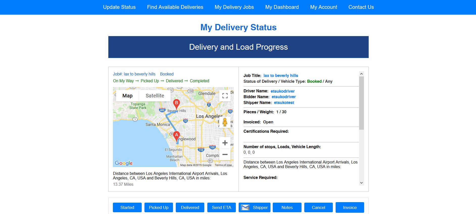Click Send ETA button

click(x=221, y=207)
